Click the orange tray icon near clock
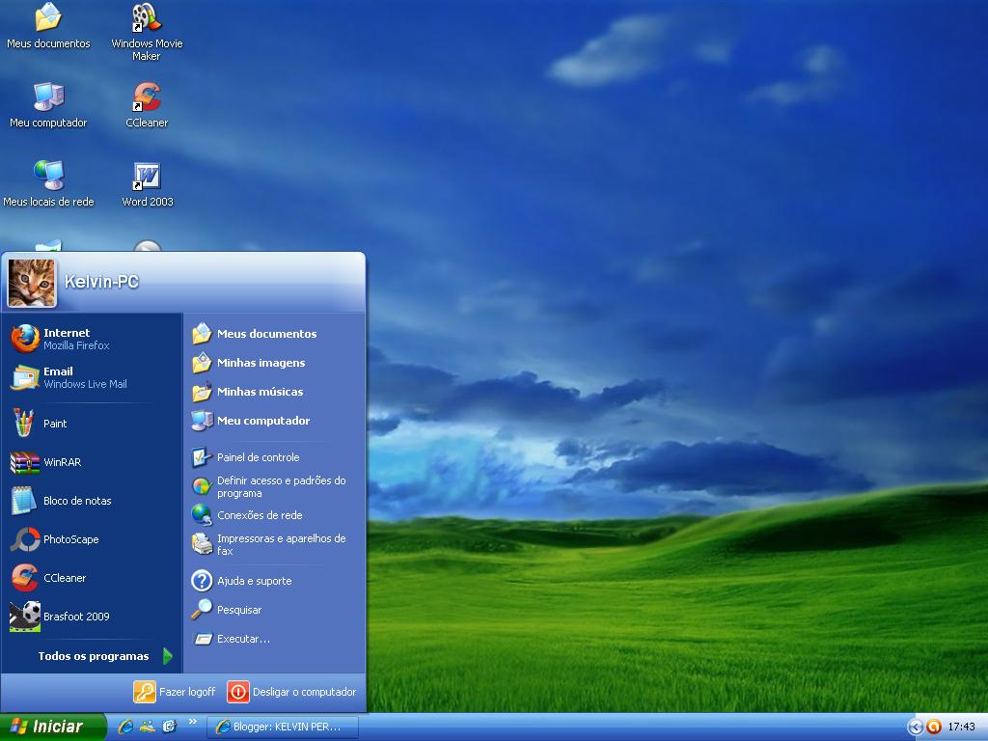Image resolution: width=988 pixels, height=741 pixels. point(934,727)
